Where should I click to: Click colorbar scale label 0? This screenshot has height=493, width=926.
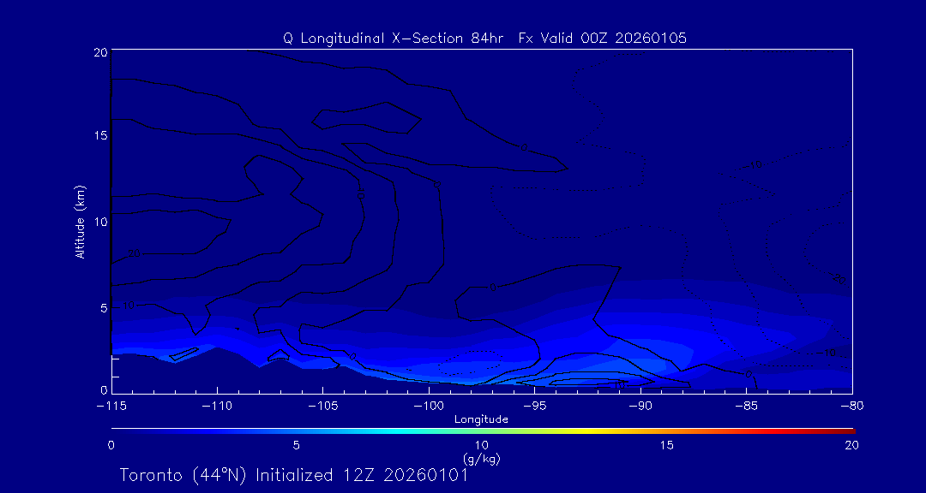[x=111, y=446]
